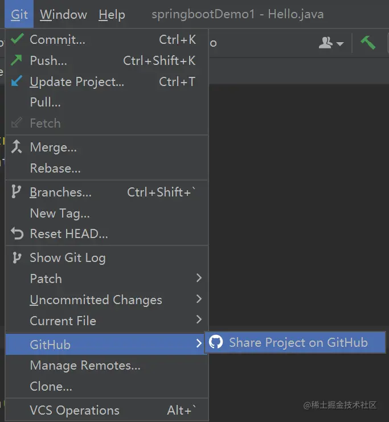This screenshot has height=422, width=389.
Task: Click the Show Git Log icon
Action: point(17,257)
